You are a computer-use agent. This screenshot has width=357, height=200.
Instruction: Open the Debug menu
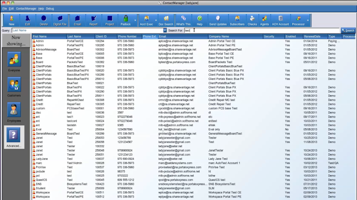[50, 9]
